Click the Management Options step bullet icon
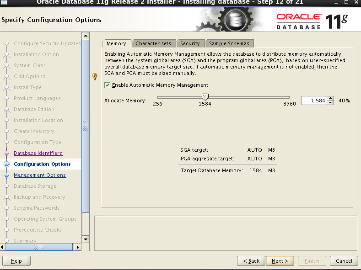Image resolution: width=361 pixels, height=270 pixels. [7, 175]
